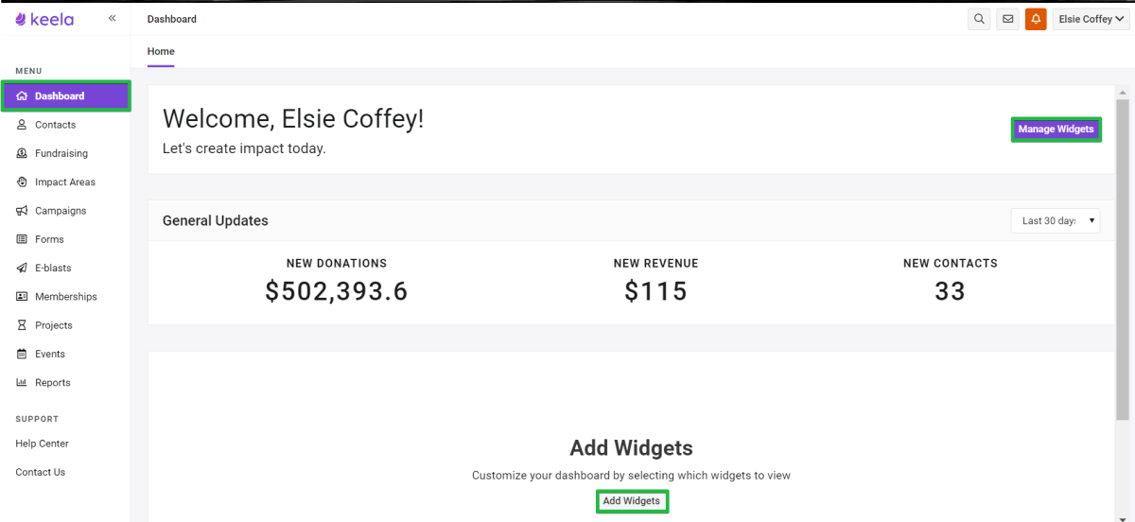Viewport: 1135px width, 522px height.
Task: Click the Add Widgets button
Action: click(x=632, y=501)
